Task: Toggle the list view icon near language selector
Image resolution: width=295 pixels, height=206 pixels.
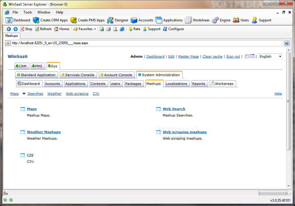Action: point(252,56)
